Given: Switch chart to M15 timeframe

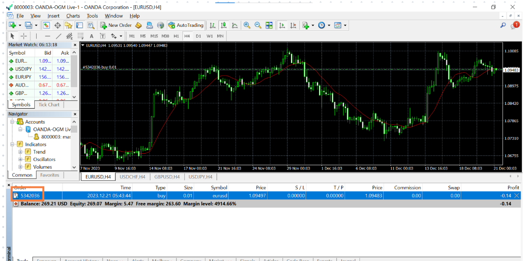Looking at the screenshot, I should tap(154, 36).
